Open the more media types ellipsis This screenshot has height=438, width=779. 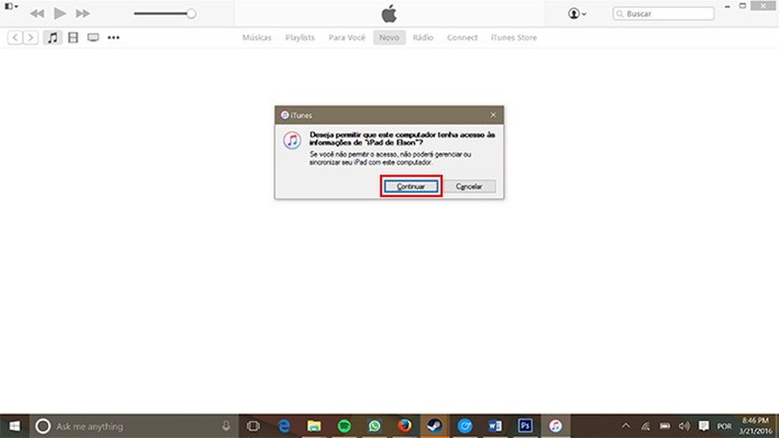click(113, 37)
